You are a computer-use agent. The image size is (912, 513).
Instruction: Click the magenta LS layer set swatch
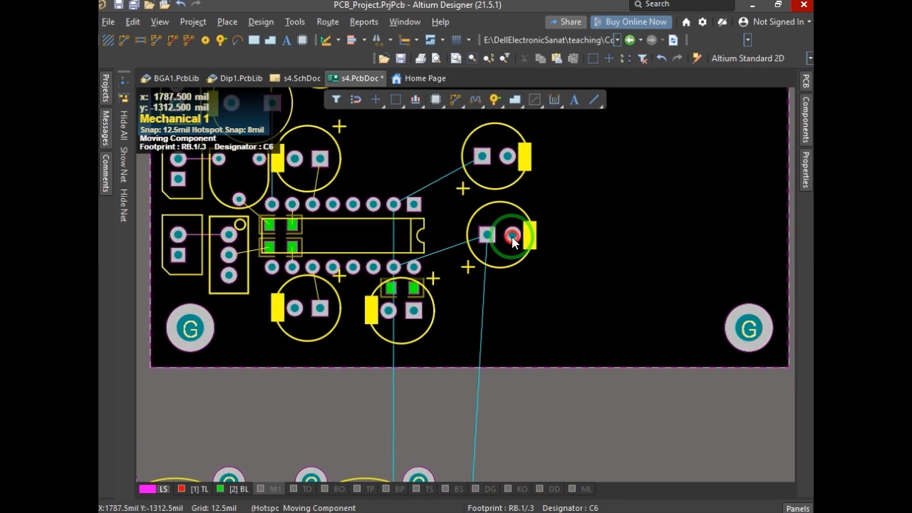pyautogui.click(x=147, y=489)
